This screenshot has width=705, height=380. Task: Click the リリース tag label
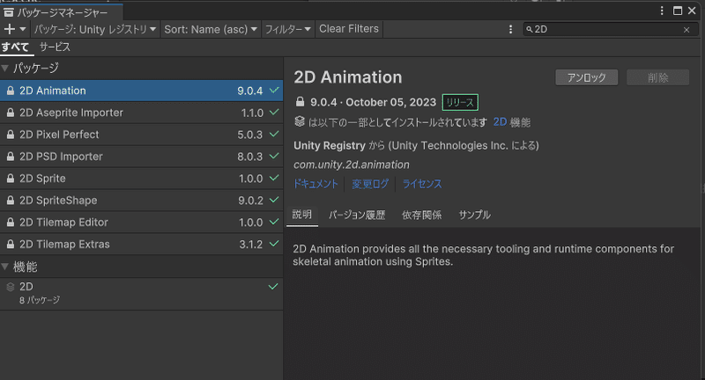click(x=460, y=102)
